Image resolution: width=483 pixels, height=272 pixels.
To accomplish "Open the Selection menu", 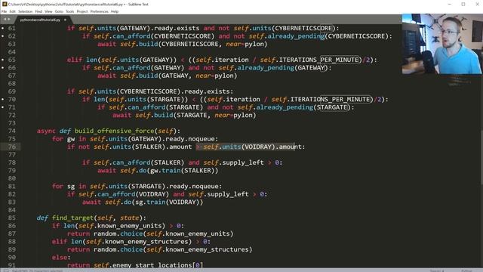I will pyautogui.click(x=25, y=11).
